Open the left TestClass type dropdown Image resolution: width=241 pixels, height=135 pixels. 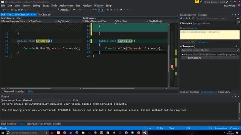point(41,21)
